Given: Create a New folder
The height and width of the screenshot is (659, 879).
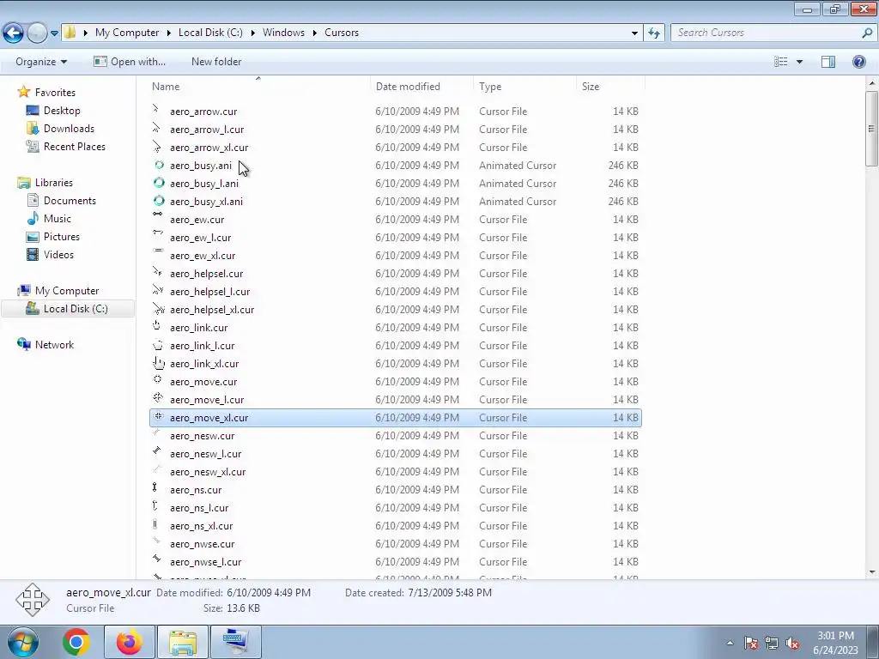Looking at the screenshot, I should pos(216,62).
